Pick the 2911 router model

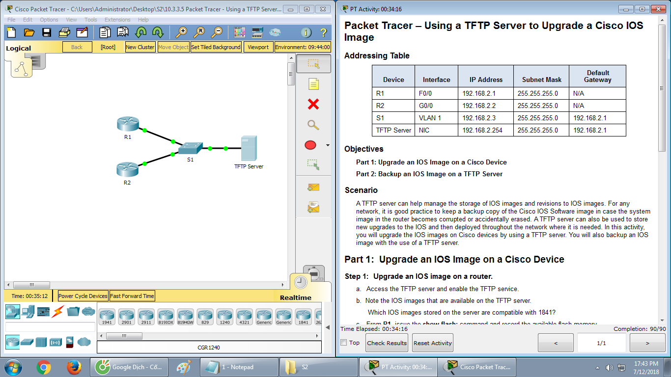tap(146, 317)
